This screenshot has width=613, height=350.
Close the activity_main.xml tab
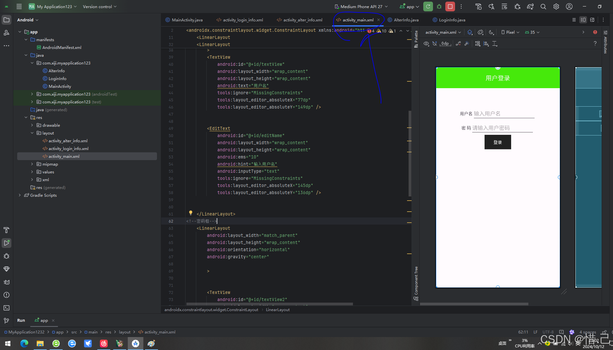(x=379, y=20)
